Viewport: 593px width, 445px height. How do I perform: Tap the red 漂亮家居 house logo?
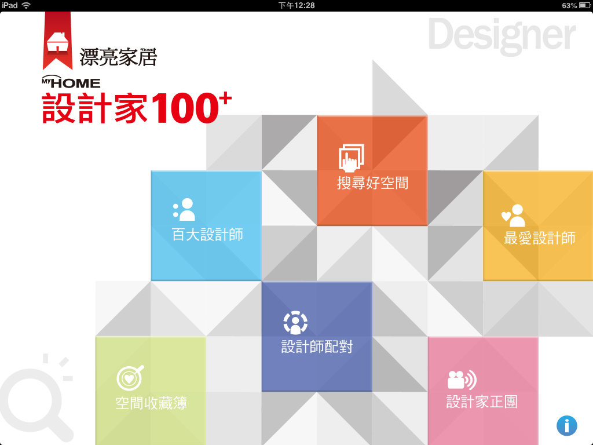coord(57,42)
